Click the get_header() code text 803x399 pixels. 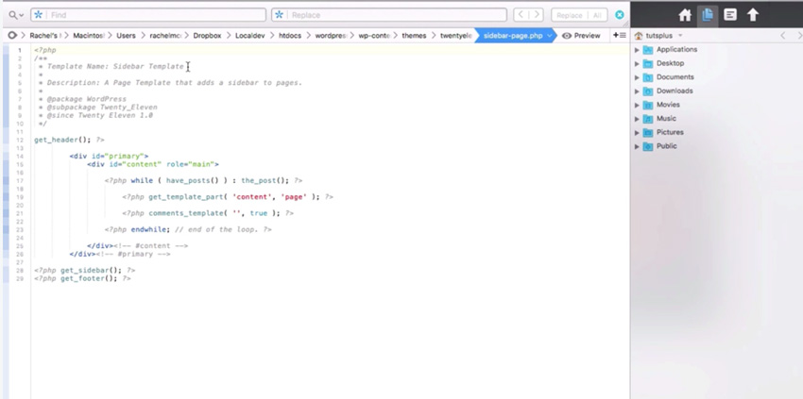62,140
